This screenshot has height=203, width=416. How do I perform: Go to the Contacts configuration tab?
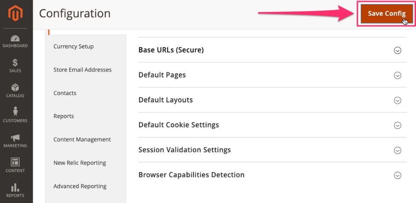pyautogui.click(x=65, y=93)
